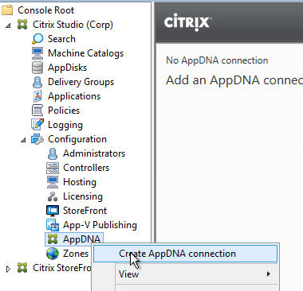Click the Hosting computer icon
This screenshot has width=303, height=291.
pos(53,182)
